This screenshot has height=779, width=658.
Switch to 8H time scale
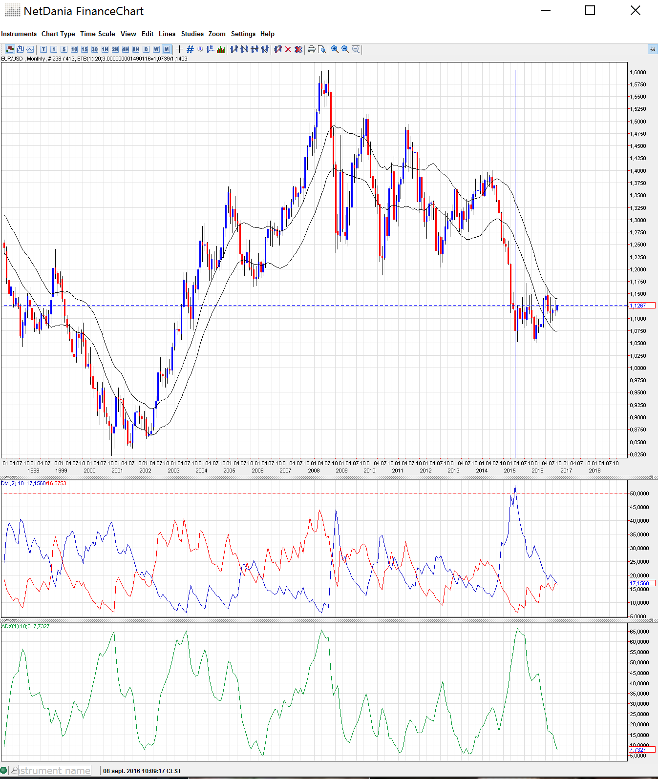[x=136, y=49]
